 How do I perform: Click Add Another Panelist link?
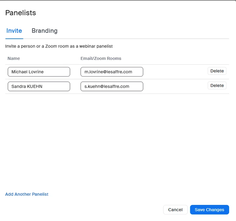27,194
